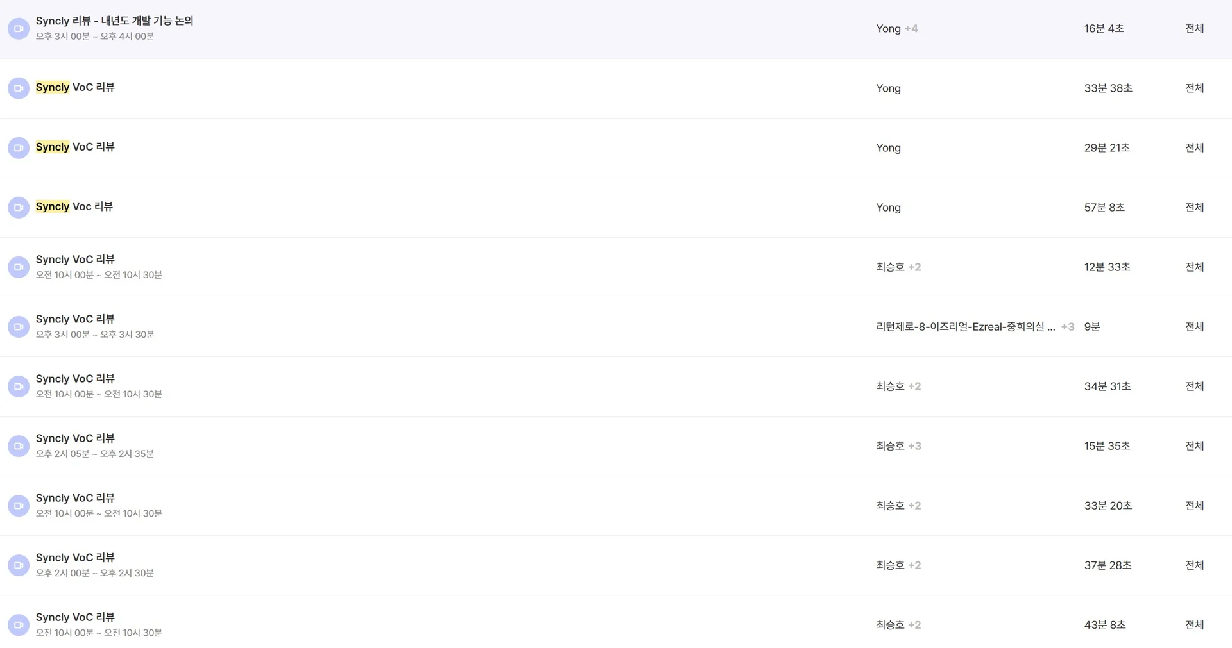Viewport: 1232px width, 648px height.
Task: Open the Syncly VoC 리뷰 title lasting 33분 38초
Action: tap(75, 88)
